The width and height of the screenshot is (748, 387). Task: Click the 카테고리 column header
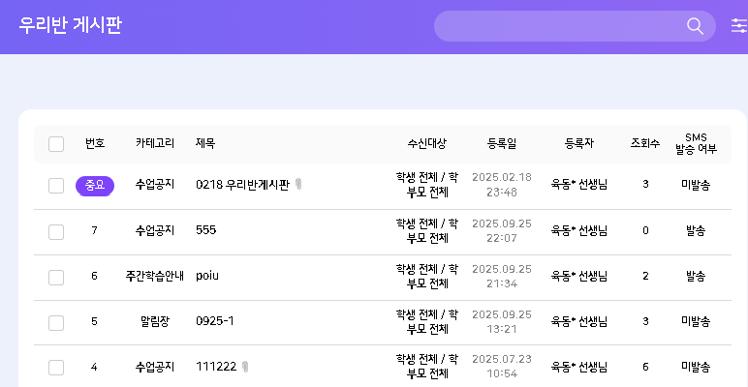pos(155,143)
